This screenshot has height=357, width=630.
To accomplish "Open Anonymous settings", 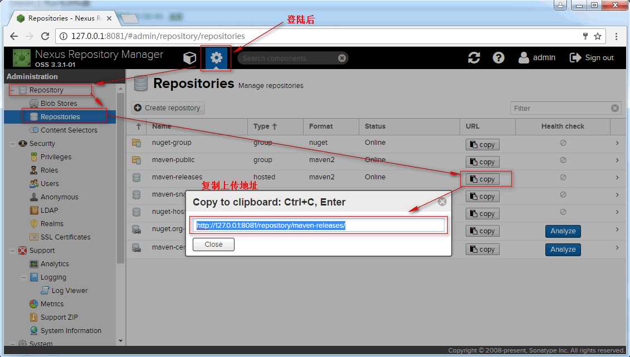I will tap(59, 197).
